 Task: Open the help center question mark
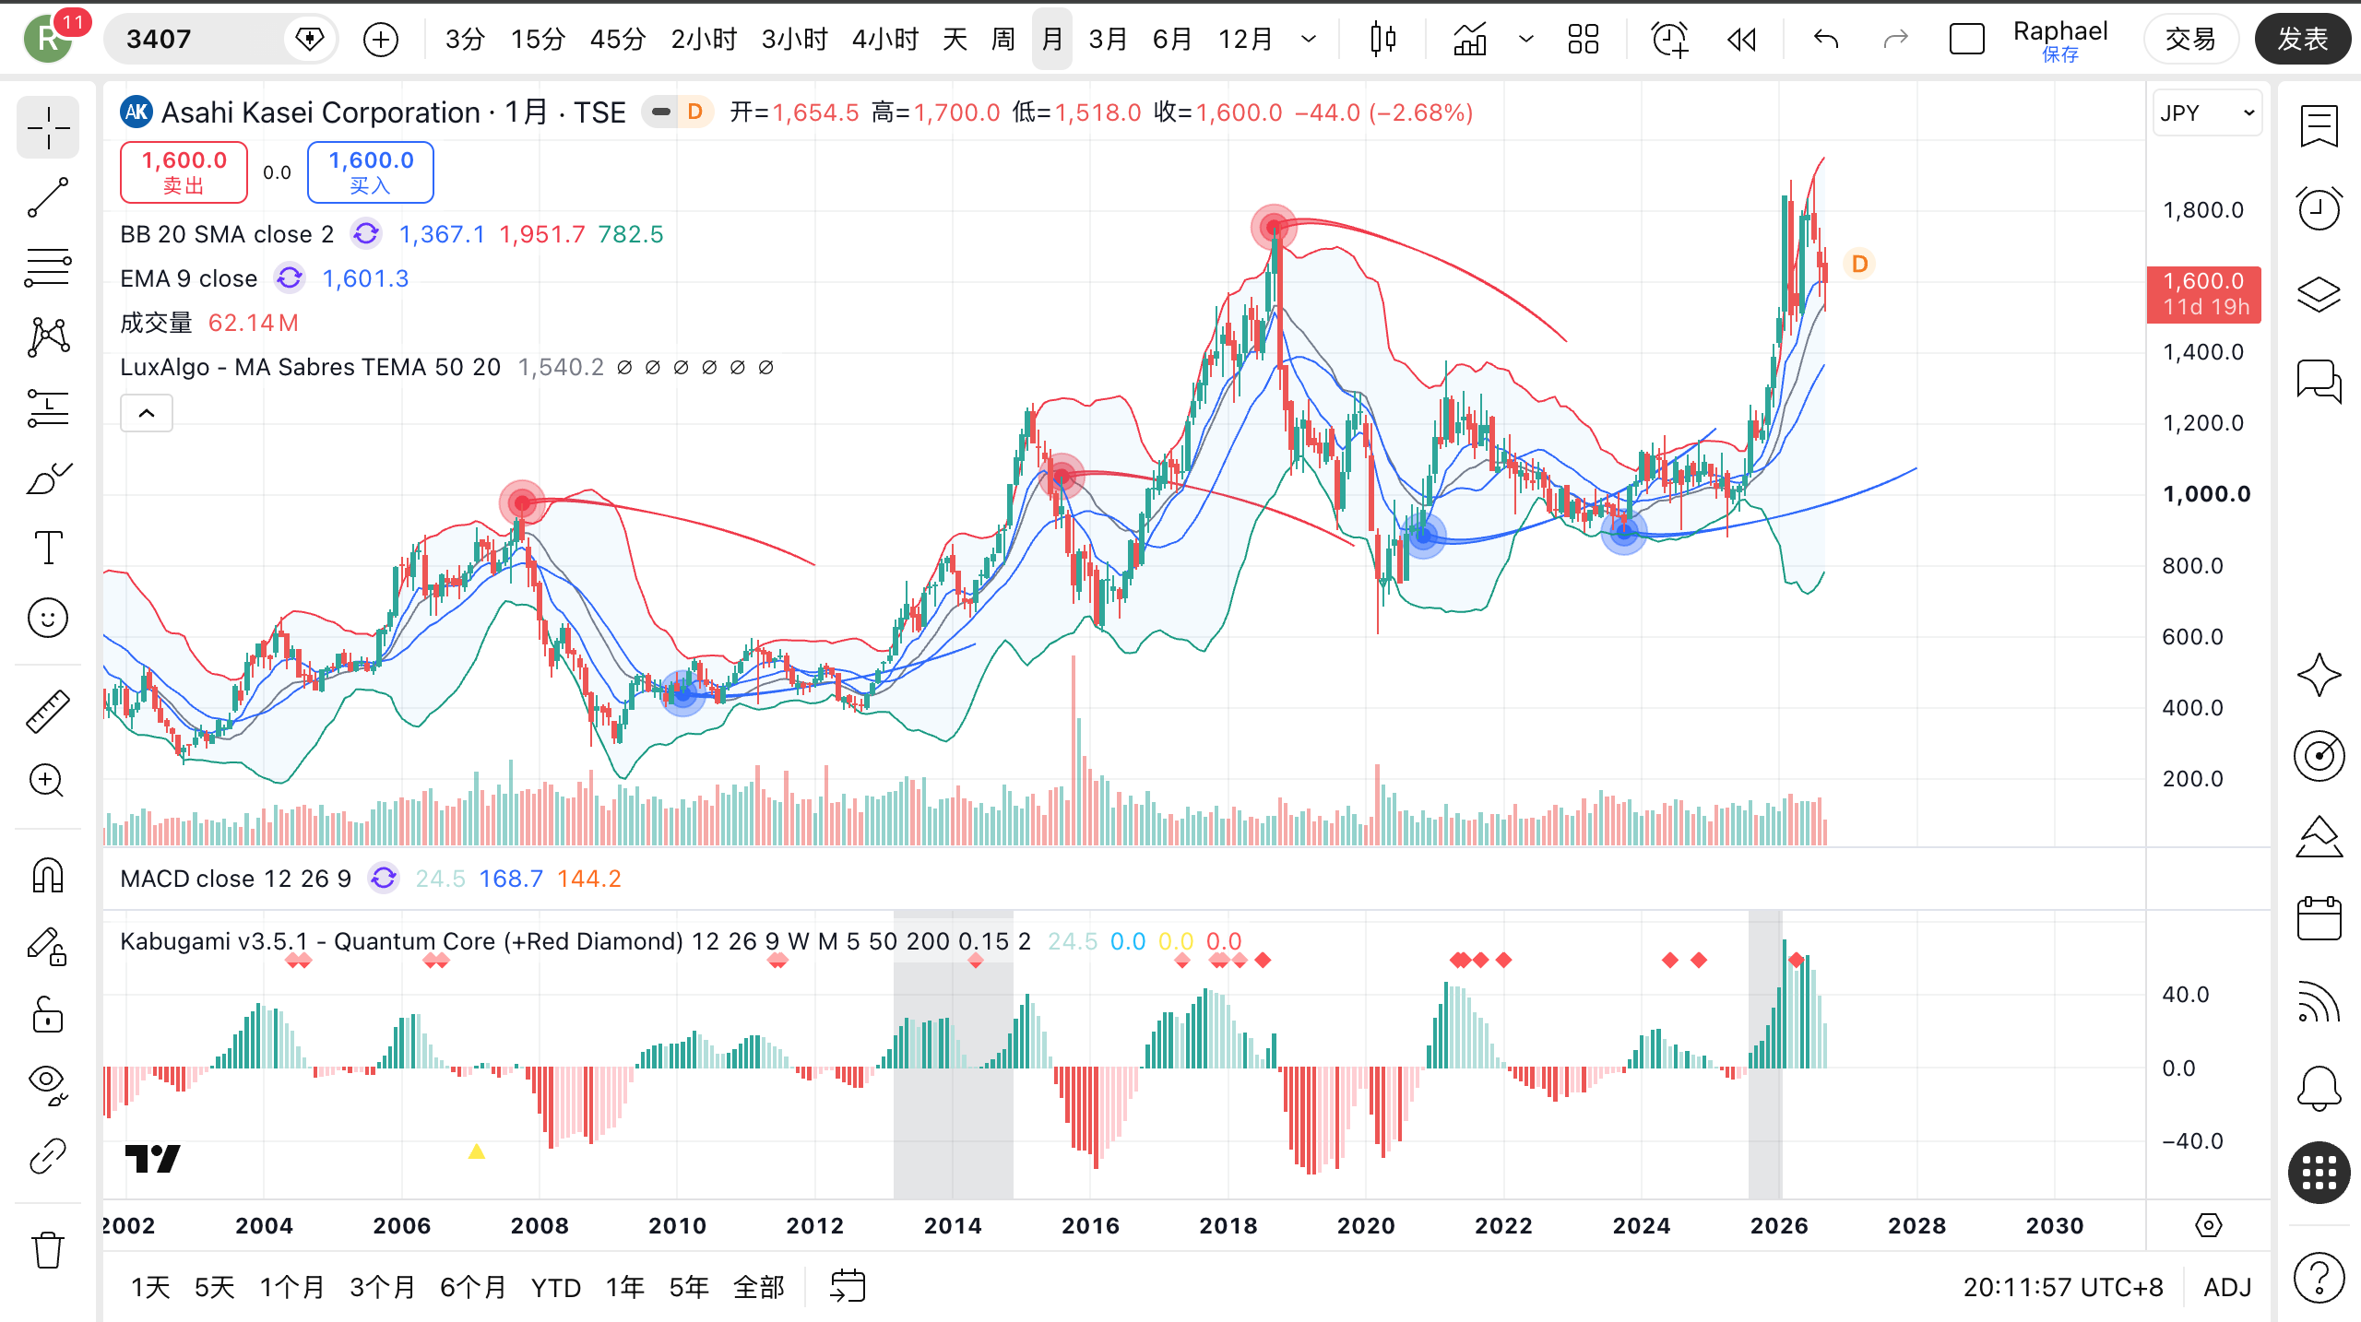coord(2319,1278)
